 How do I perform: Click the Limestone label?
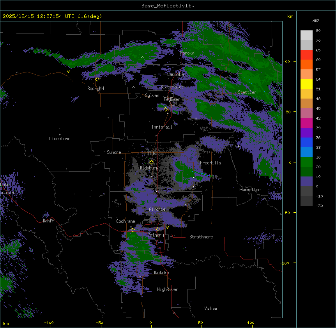(60, 139)
